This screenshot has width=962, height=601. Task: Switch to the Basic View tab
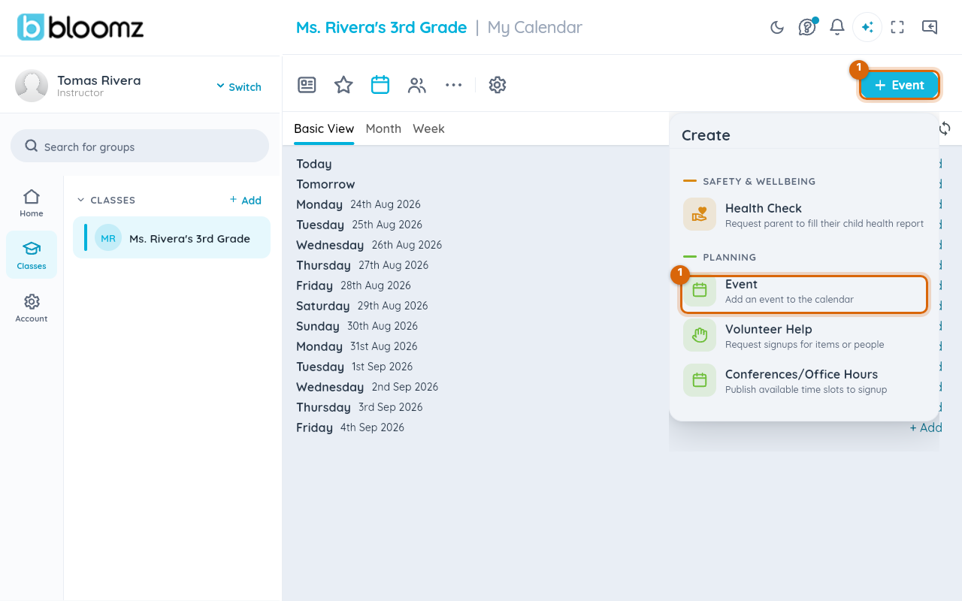click(324, 128)
